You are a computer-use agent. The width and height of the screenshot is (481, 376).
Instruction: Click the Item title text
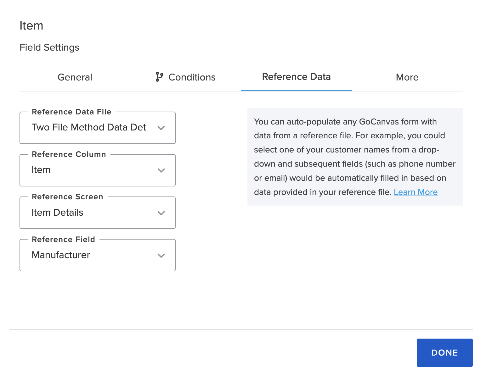pyautogui.click(x=31, y=25)
